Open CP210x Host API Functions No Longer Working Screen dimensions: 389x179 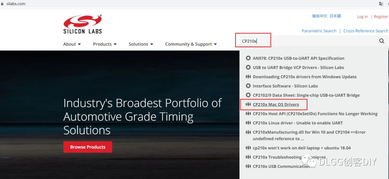[315, 114]
